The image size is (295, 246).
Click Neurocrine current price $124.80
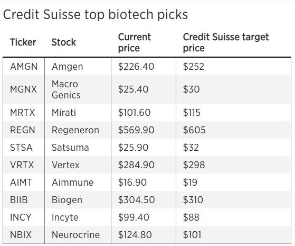[x=135, y=235]
